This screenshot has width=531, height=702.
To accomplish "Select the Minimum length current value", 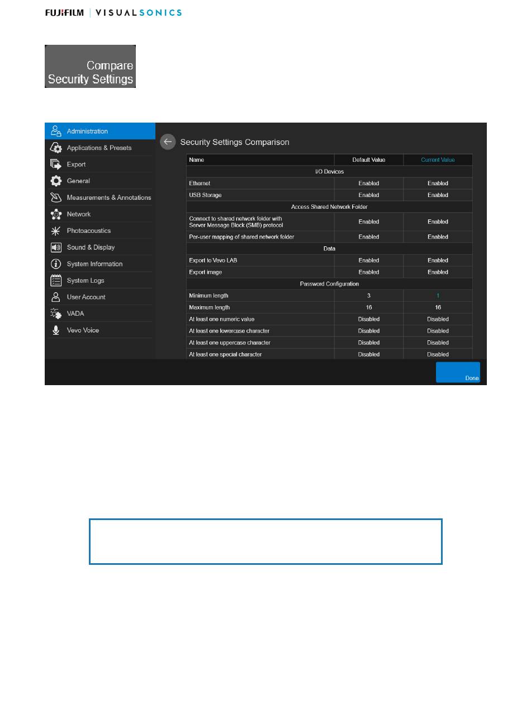I will pyautogui.click(x=438, y=296).
